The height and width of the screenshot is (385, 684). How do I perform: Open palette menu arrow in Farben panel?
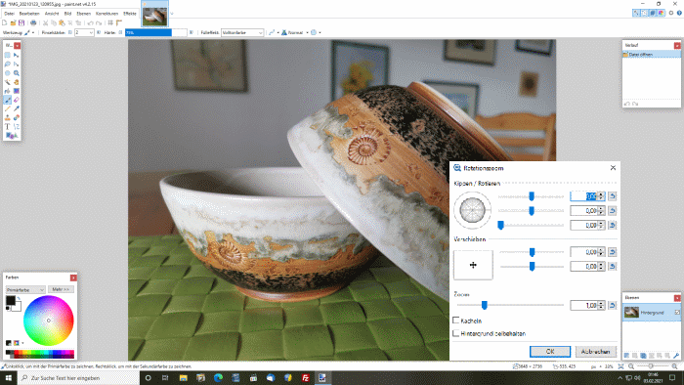(22, 343)
